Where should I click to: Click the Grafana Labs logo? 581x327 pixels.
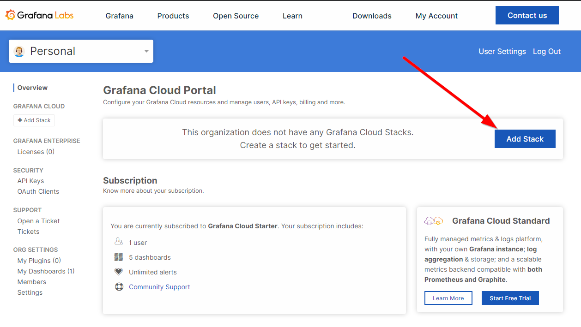(x=40, y=15)
